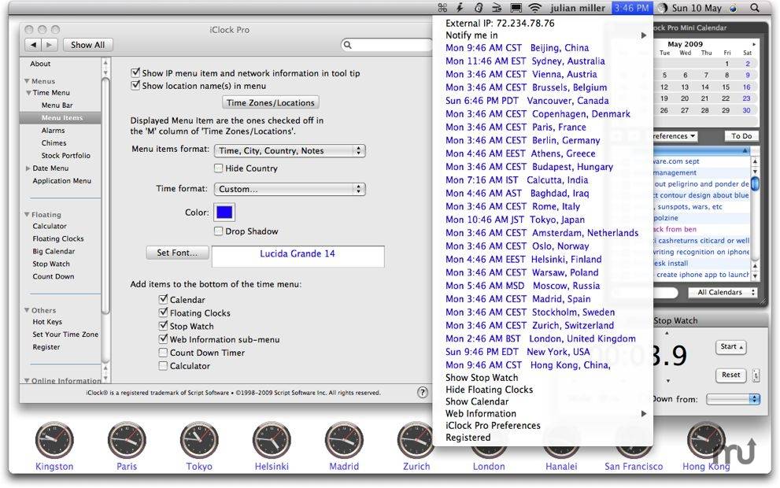The width and height of the screenshot is (780, 488).
Task: Click the display icon in menu bar
Action: point(516,8)
